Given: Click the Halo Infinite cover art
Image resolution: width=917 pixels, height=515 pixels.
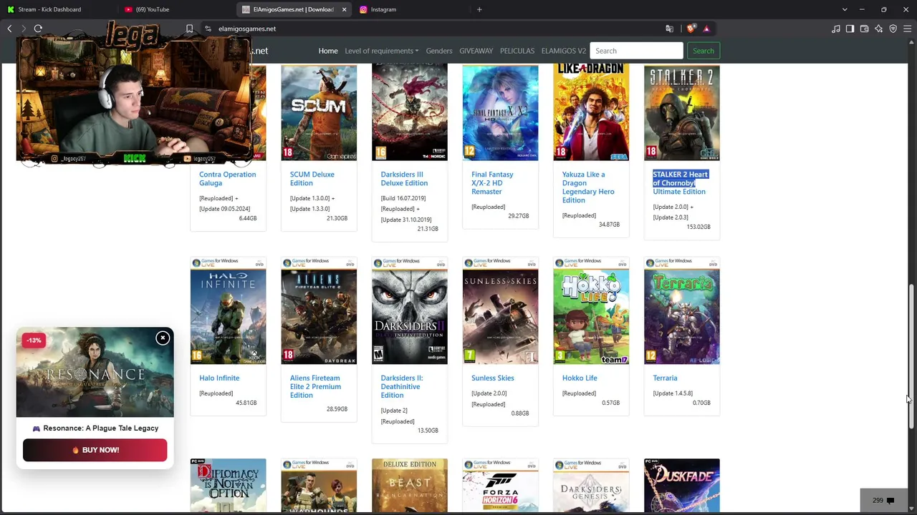Looking at the screenshot, I should coord(228,311).
